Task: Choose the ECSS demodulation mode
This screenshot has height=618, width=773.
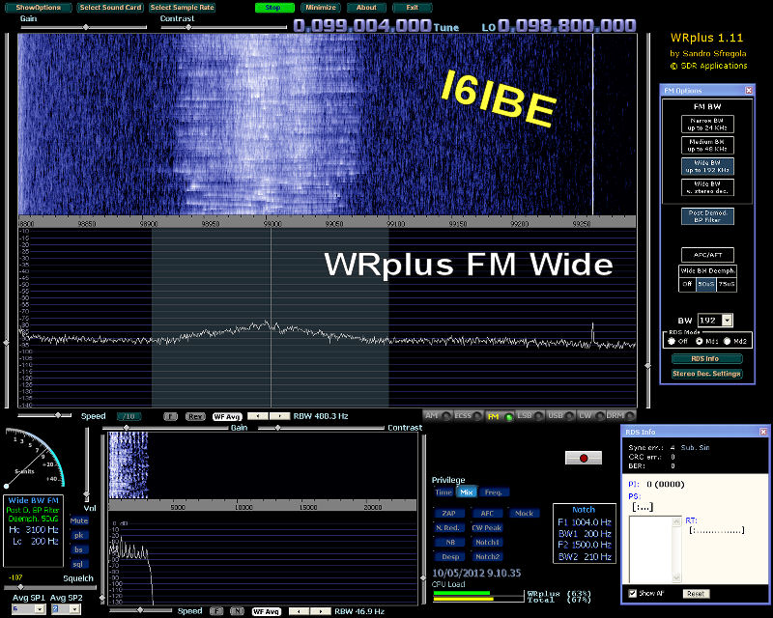Action: pos(463,415)
